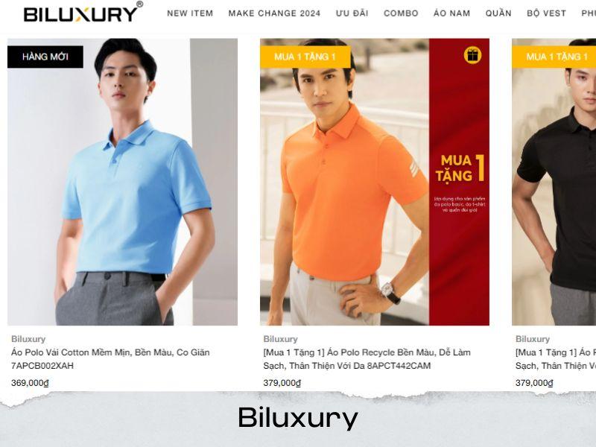Viewport: 596px width, 447px height.
Task: Open the NEW ITEM menu
Action: (x=190, y=13)
